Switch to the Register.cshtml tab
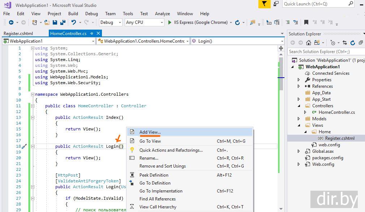The height and width of the screenshot is (212, 365). [x=18, y=34]
